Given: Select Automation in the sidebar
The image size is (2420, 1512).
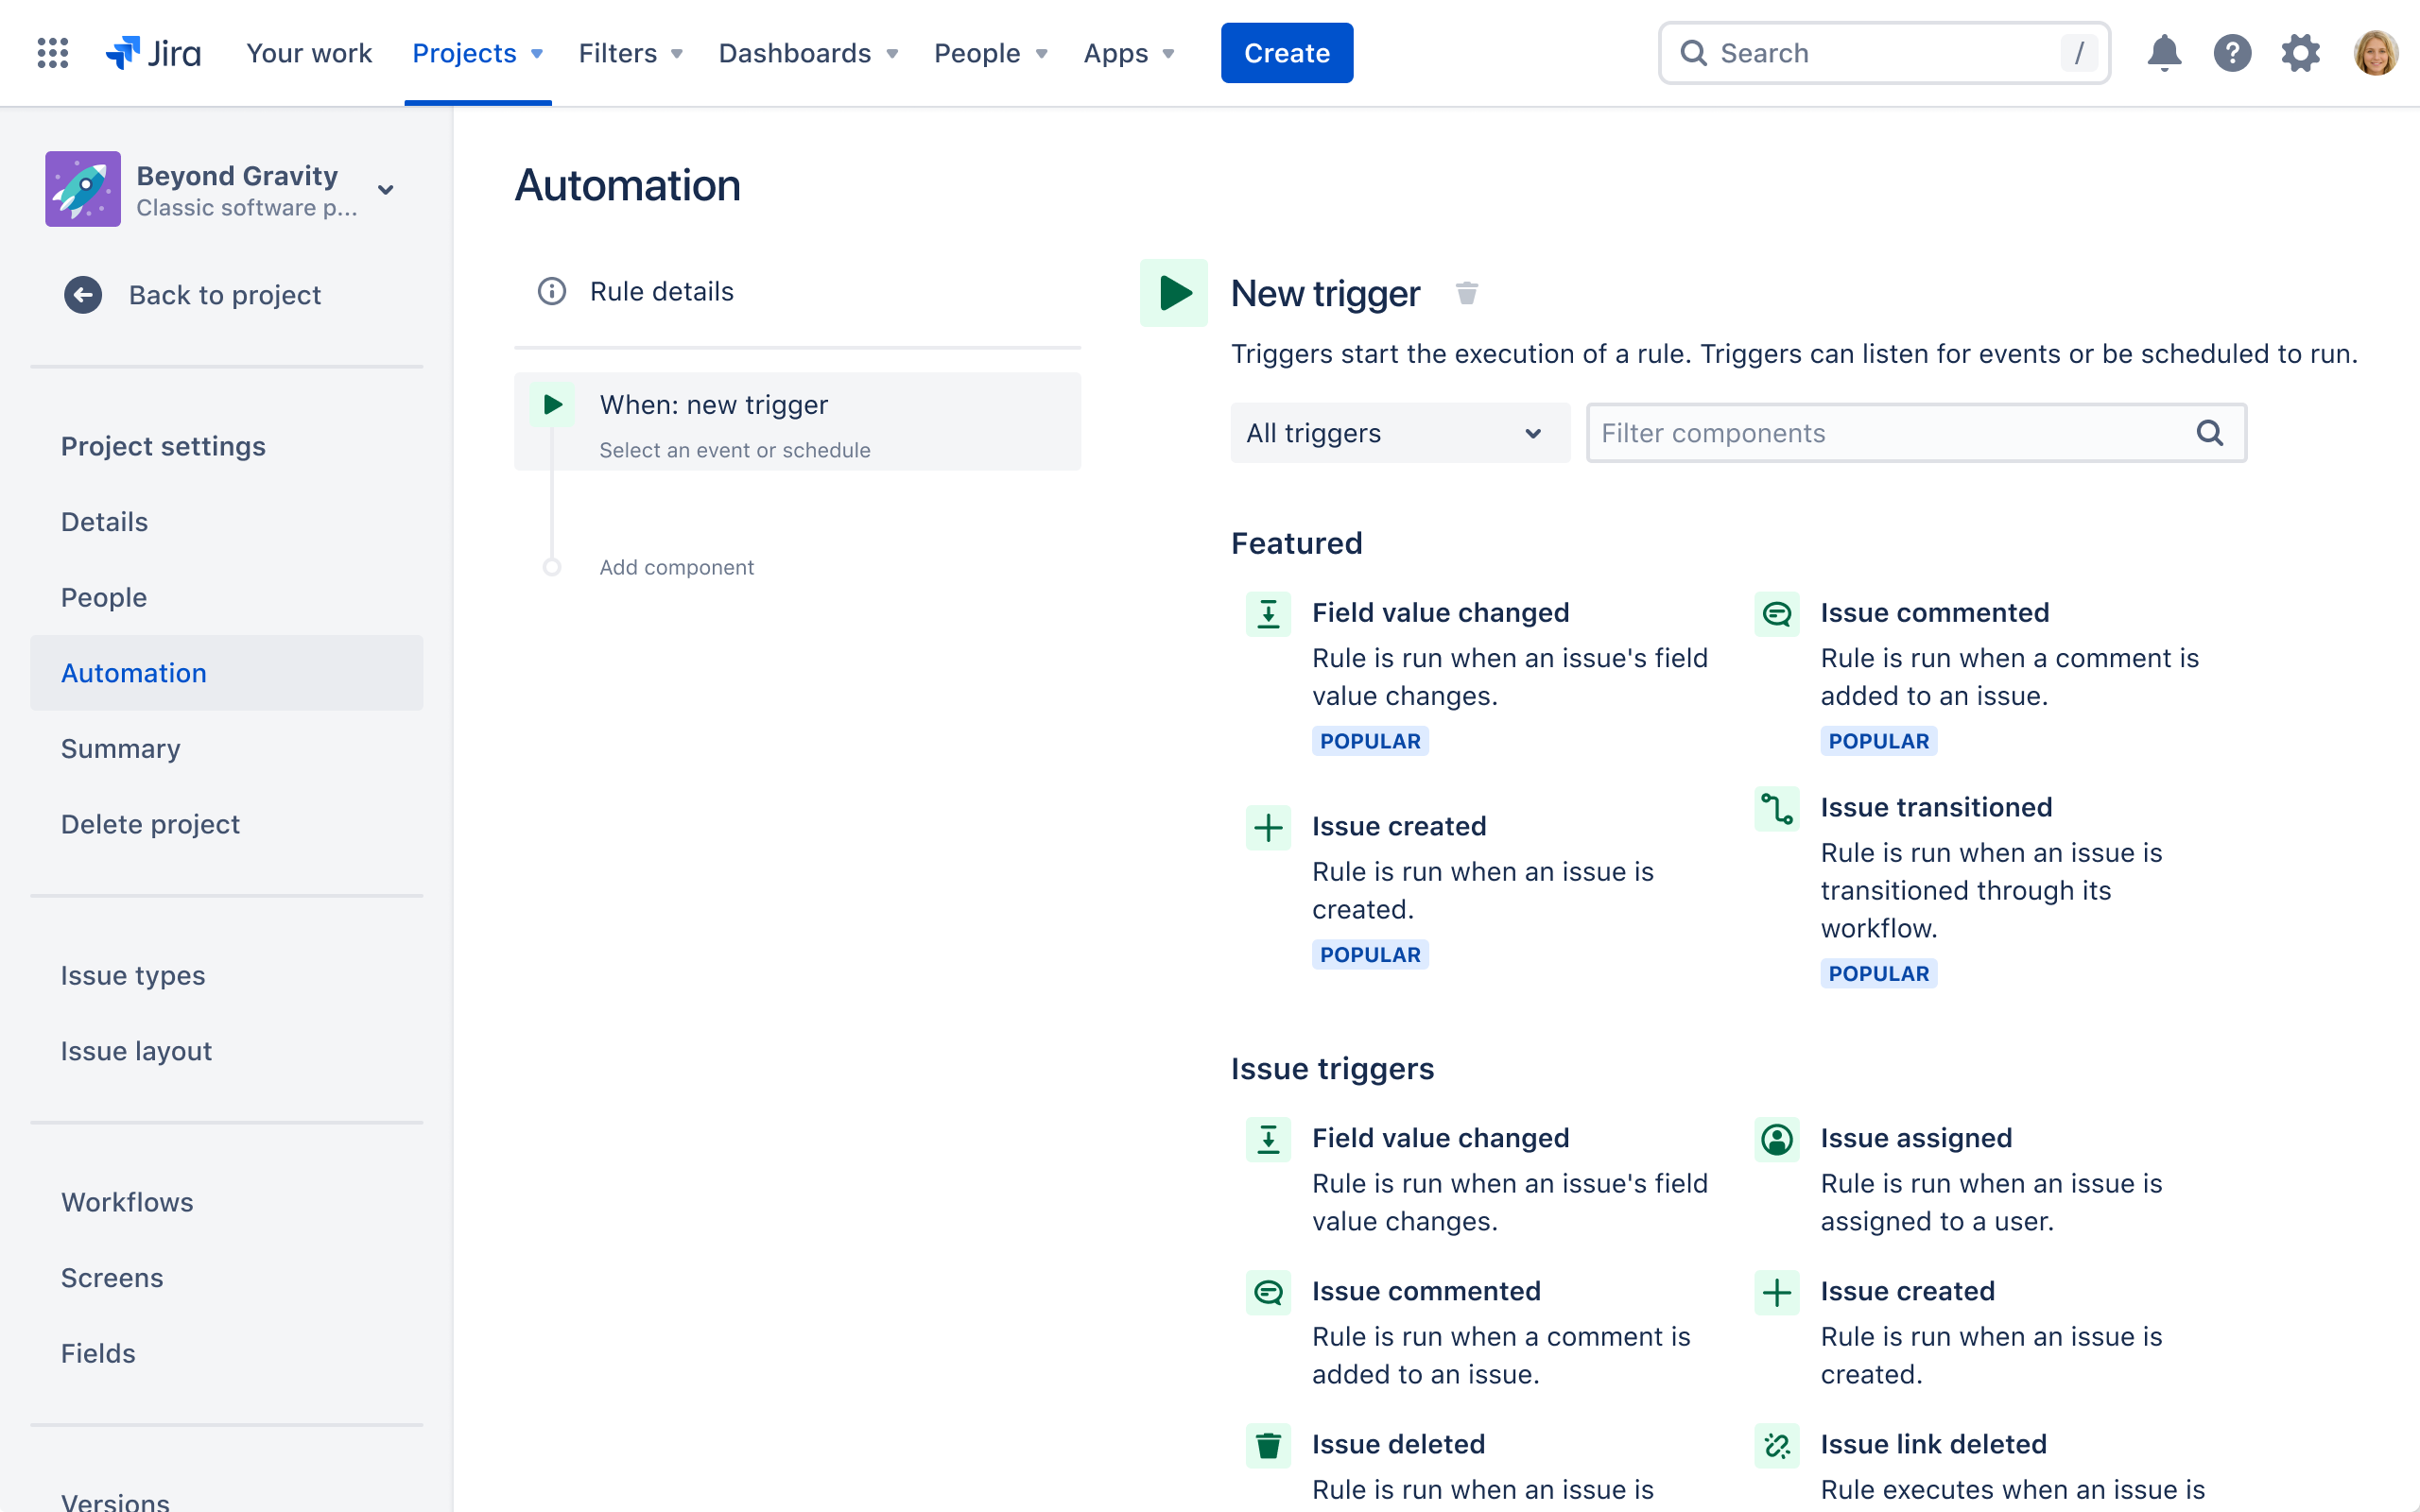Looking at the screenshot, I should [x=134, y=672].
